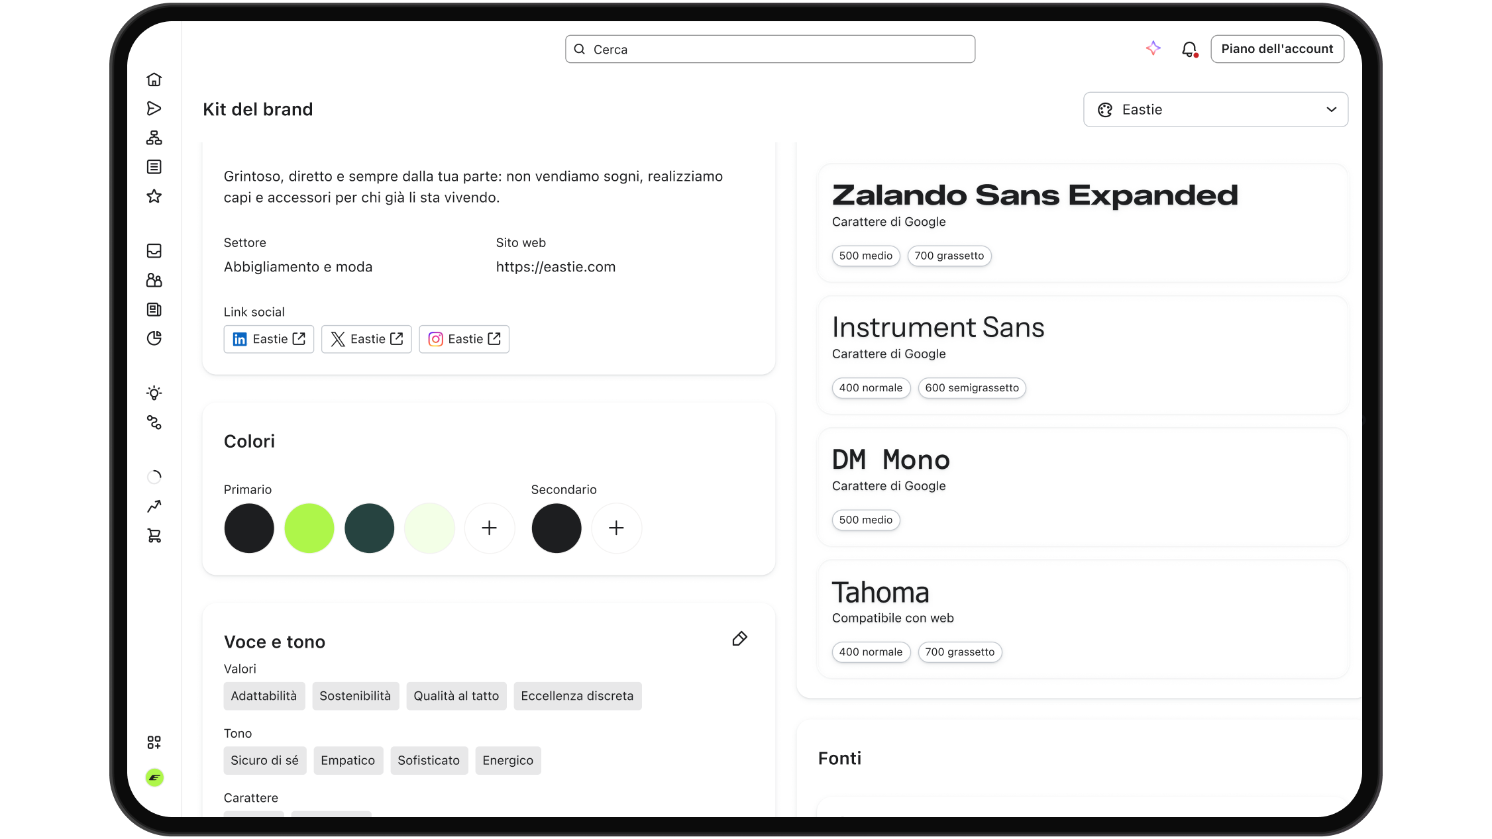The width and height of the screenshot is (1492, 839).
Task: Click the 600 semigrassetto weight chip
Action: click(x=972, y=388)
